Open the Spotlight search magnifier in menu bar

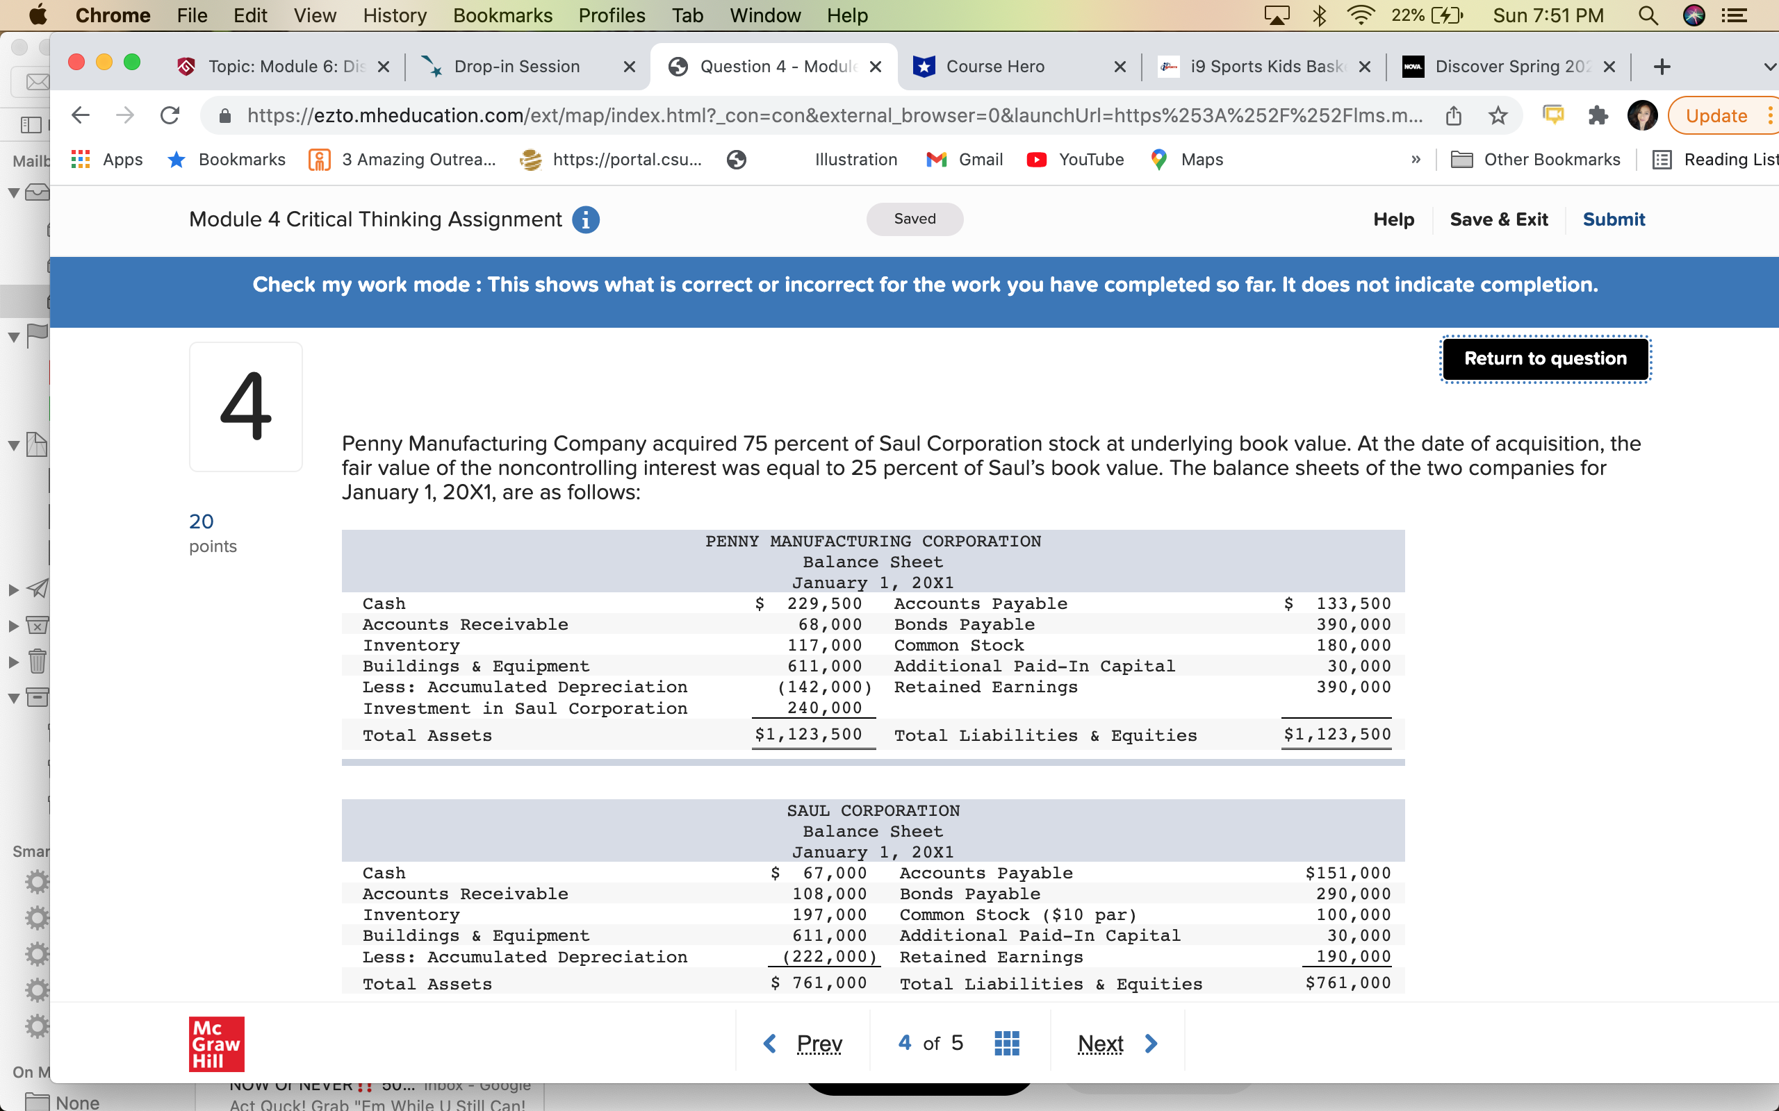pos(1649,15)
